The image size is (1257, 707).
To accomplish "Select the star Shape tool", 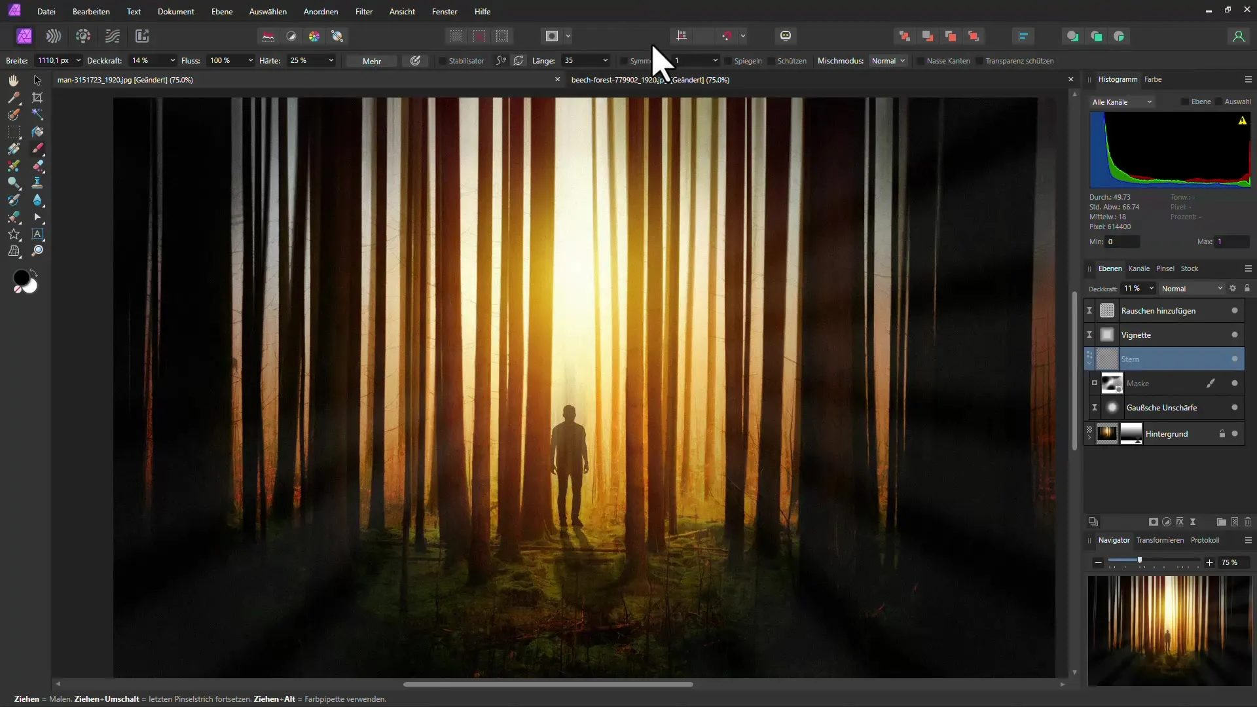I will tap(13, 234).
